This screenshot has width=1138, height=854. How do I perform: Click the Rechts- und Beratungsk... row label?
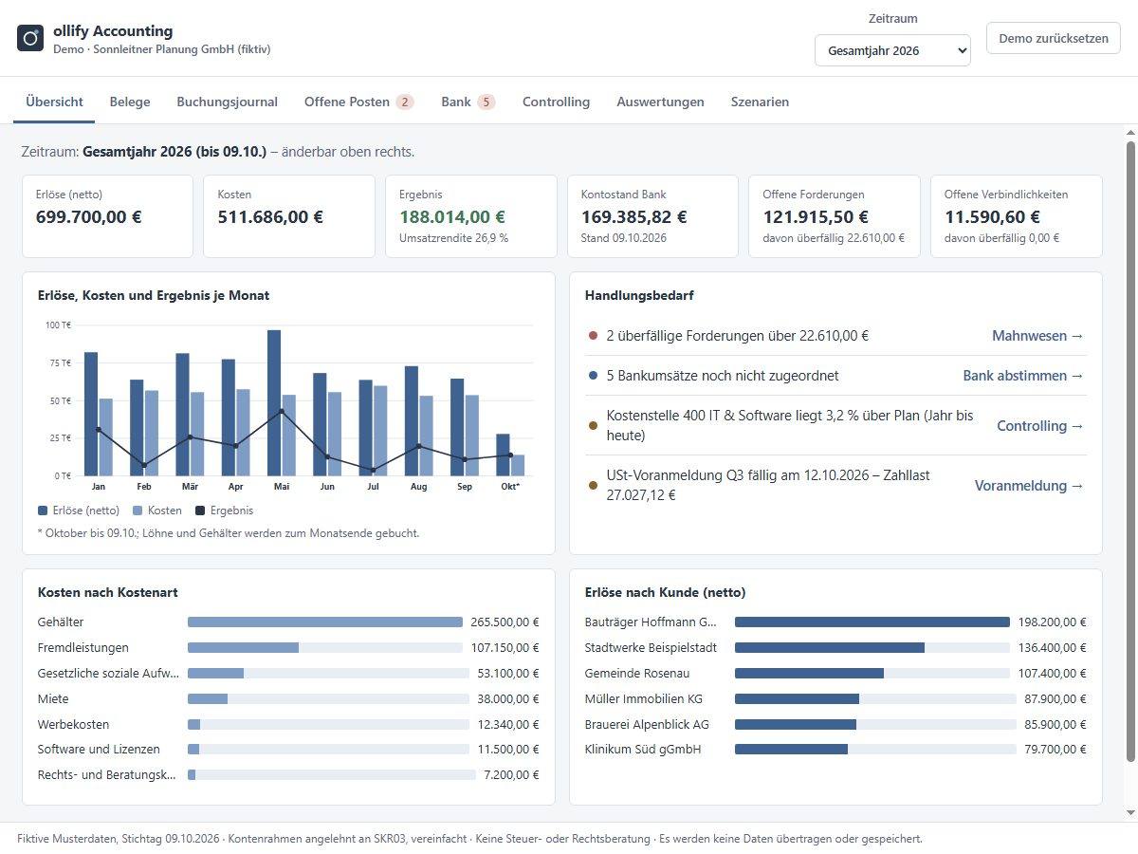pos(106,774)
